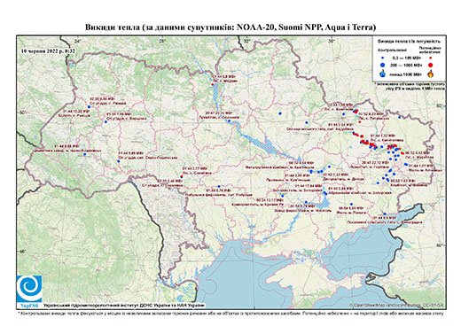Click the blue marker near Rivne label
Screen dimensions: 461x326
tap(89, 107)
